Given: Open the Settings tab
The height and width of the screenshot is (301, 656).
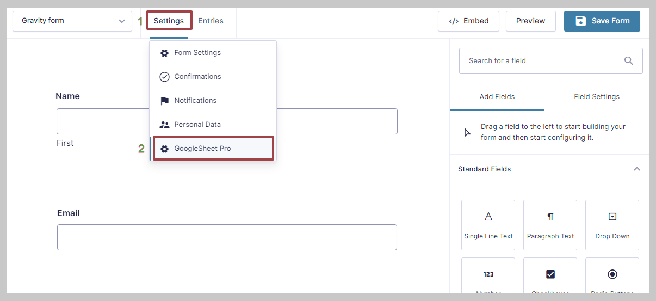Looking at the screenshot, I should point(169,21).
